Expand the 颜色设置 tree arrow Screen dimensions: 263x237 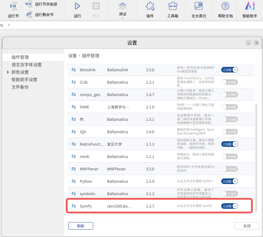[x=8, y=72]
